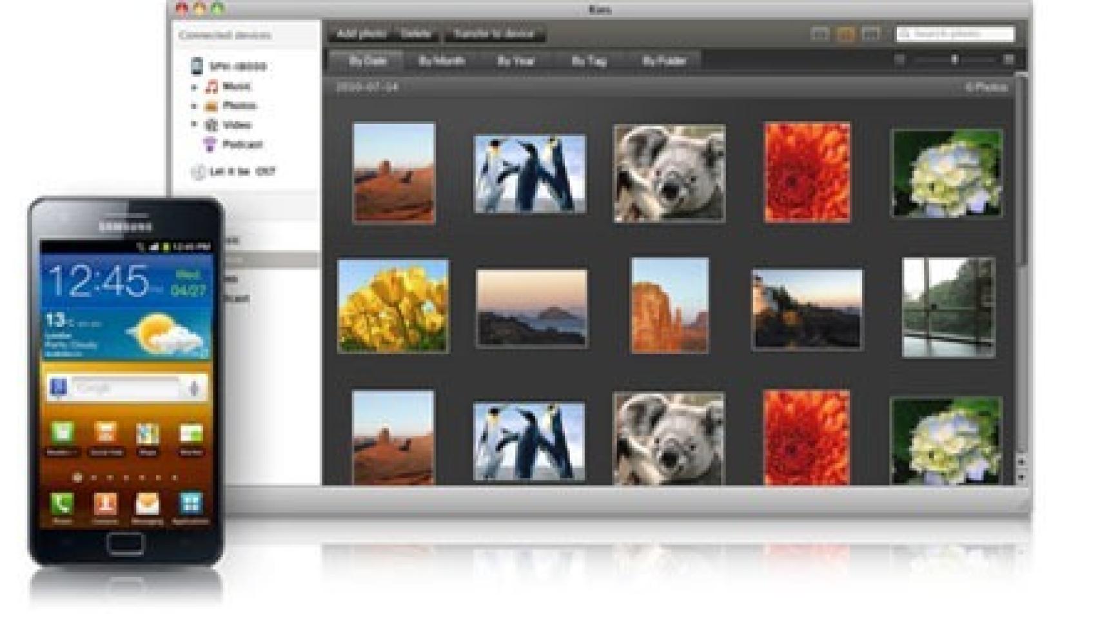Click the vertical scrollbar thumb

(1022, 171)
